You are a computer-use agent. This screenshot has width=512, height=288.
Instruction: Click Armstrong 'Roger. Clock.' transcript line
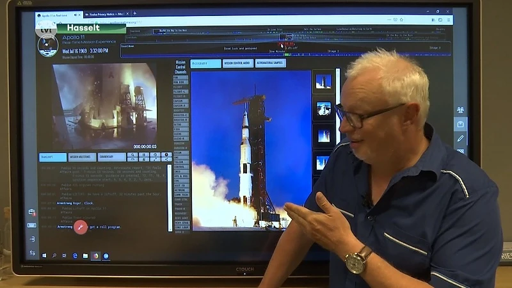coord(76,203)
